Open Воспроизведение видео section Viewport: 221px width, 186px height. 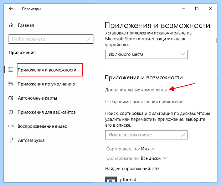[42, 126]
